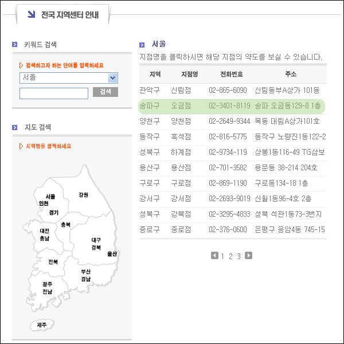Click the 서울 results heading bullet icon
The width and height of the screenshot is (344, 344).
(x=142, y=45)
